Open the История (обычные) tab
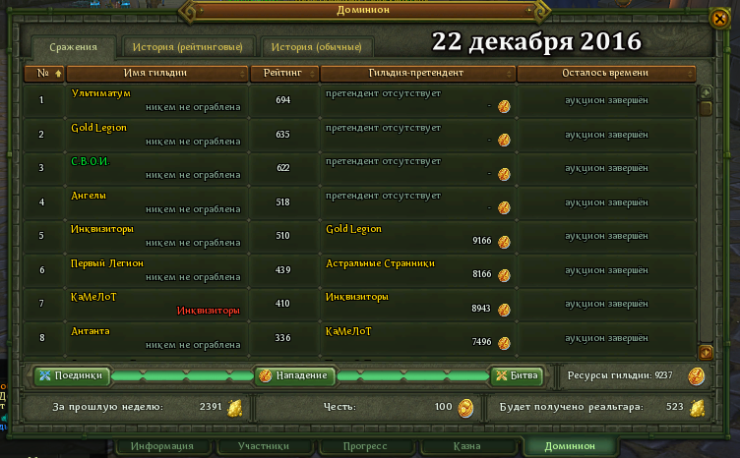This screenshot has height=458, width=740. pos(317,47)
